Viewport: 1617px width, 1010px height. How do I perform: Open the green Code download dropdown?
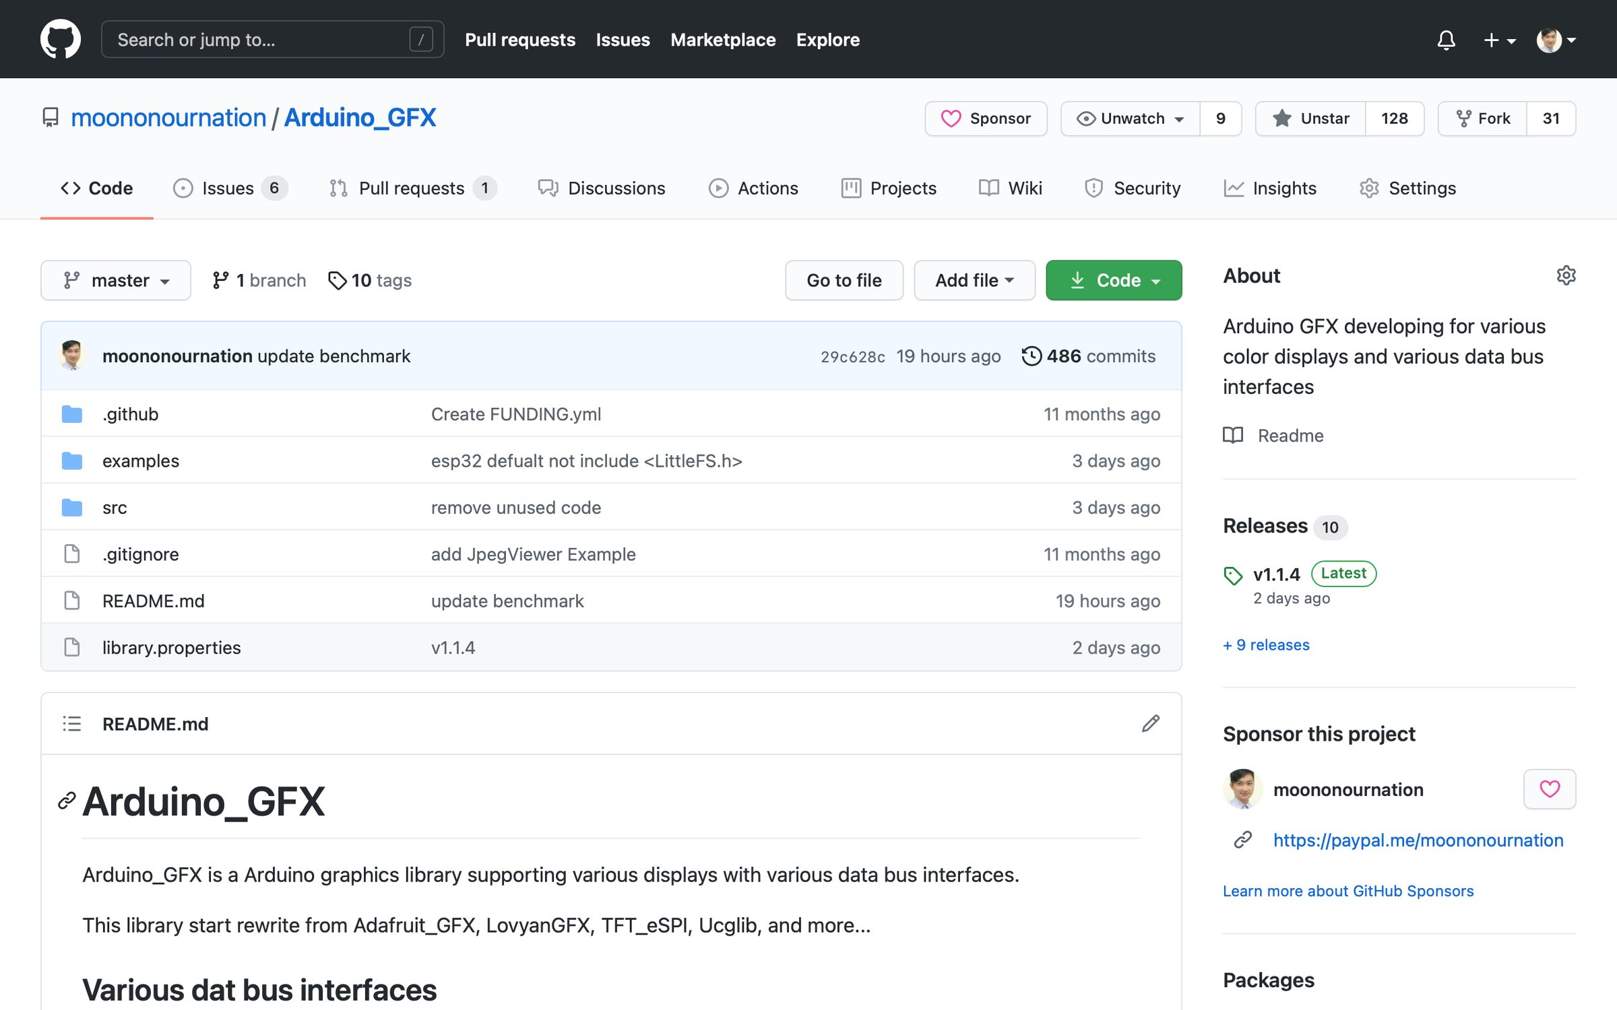1113,280
